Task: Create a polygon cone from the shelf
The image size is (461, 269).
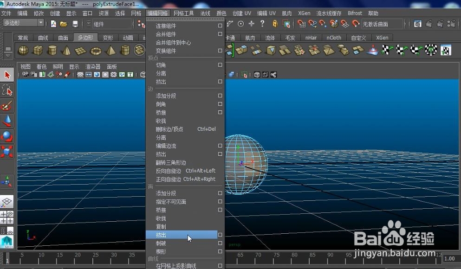Action: (66, 50)
